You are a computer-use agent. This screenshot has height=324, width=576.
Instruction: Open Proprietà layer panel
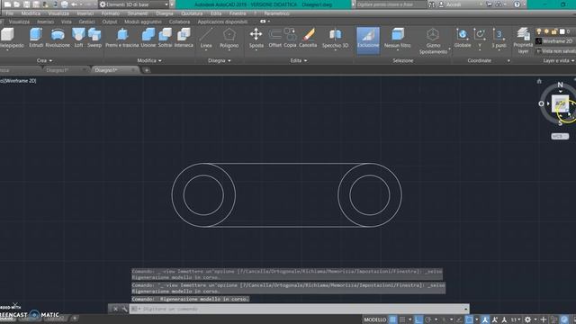tap(523, 40)
